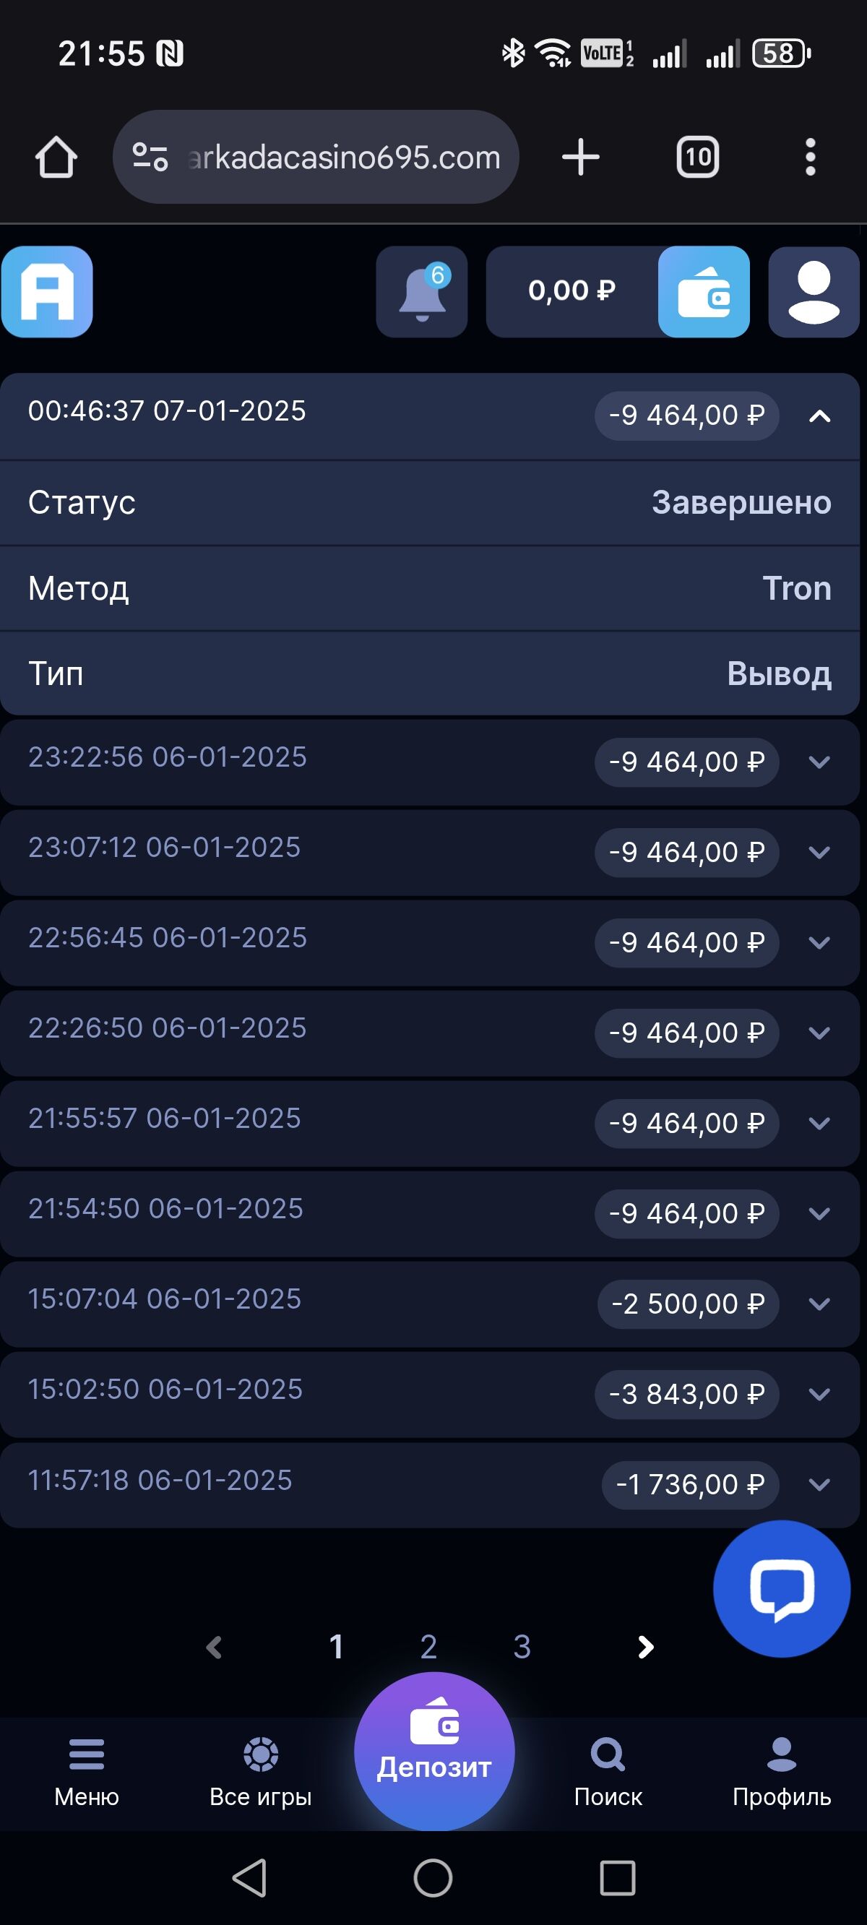Open the browser tab switcher
The height and width of the screenshot is (1925, 867).
click(x=697, y=158)
